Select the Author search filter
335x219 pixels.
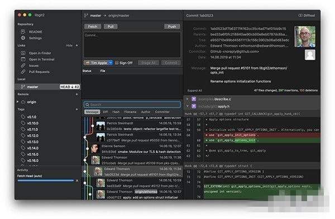pyautogui.click(x=146, y=112)
